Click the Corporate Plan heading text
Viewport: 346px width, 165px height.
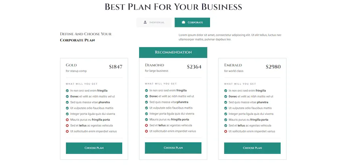point(77,40)
